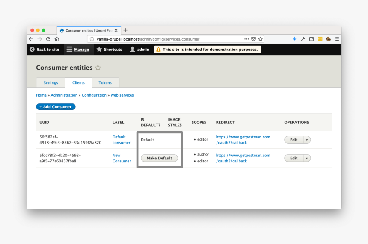Open the Shortcuts toolbar menu
Viewport: 368px width, 244px height.
point(110,50)
